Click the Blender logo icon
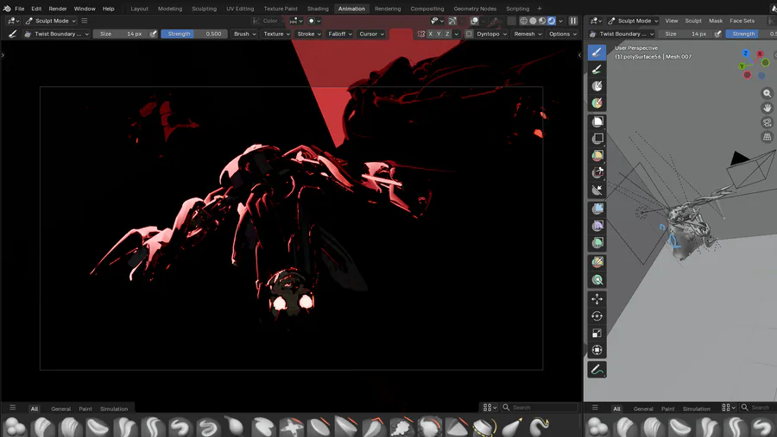This screenshot has height=437, width=777. coord(7,9)
